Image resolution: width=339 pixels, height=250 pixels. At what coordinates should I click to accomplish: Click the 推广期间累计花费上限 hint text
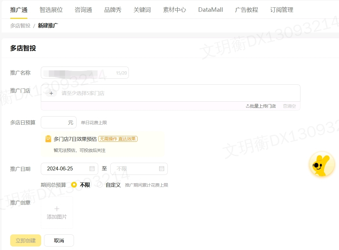pyautogui.click(x=147, y=185)
